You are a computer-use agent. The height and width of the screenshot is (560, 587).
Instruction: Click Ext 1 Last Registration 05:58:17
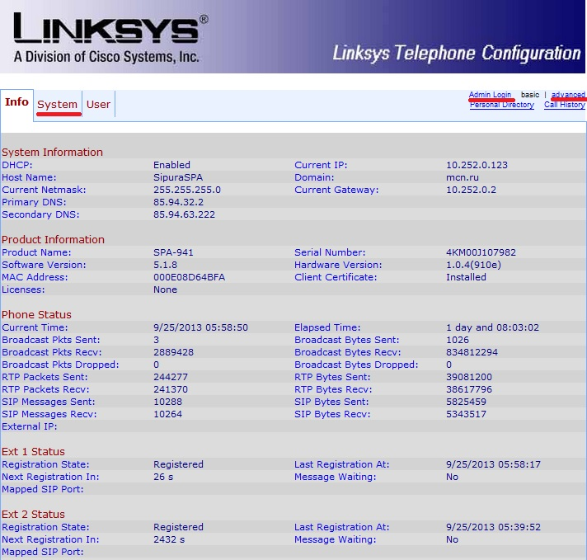[x=493, y=464]
